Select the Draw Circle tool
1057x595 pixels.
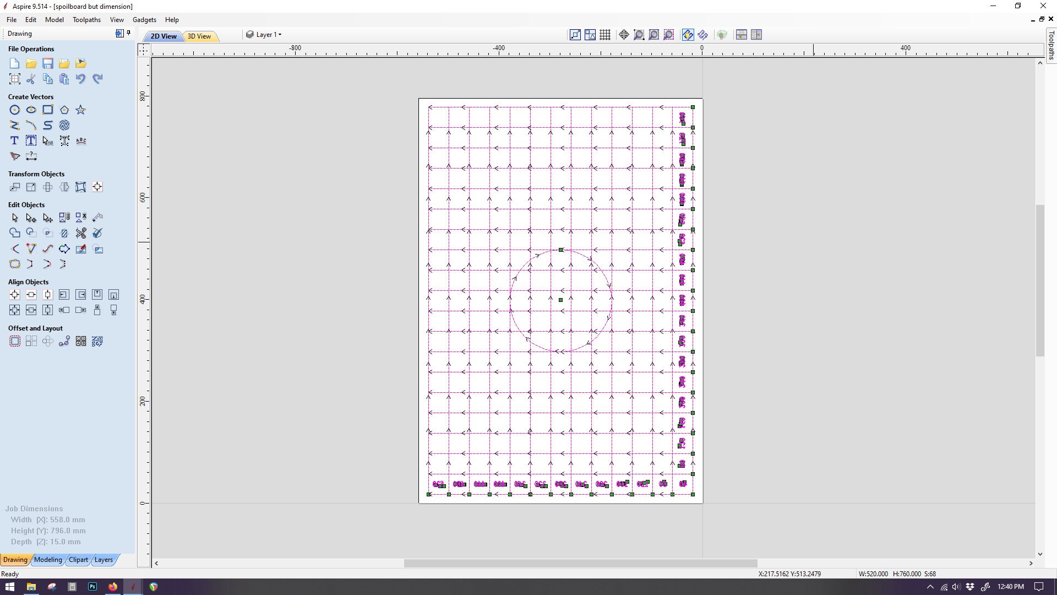(x=14, y=110)
